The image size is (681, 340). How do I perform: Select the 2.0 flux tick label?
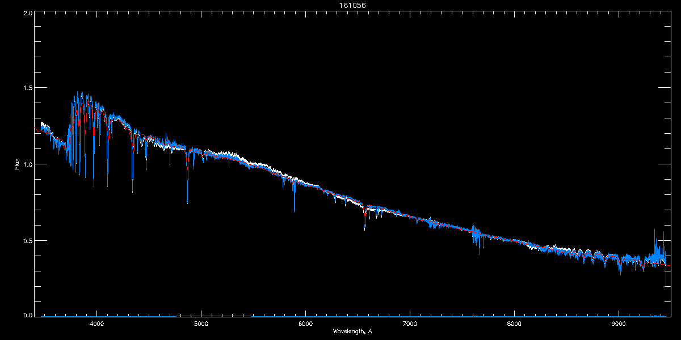27,12
